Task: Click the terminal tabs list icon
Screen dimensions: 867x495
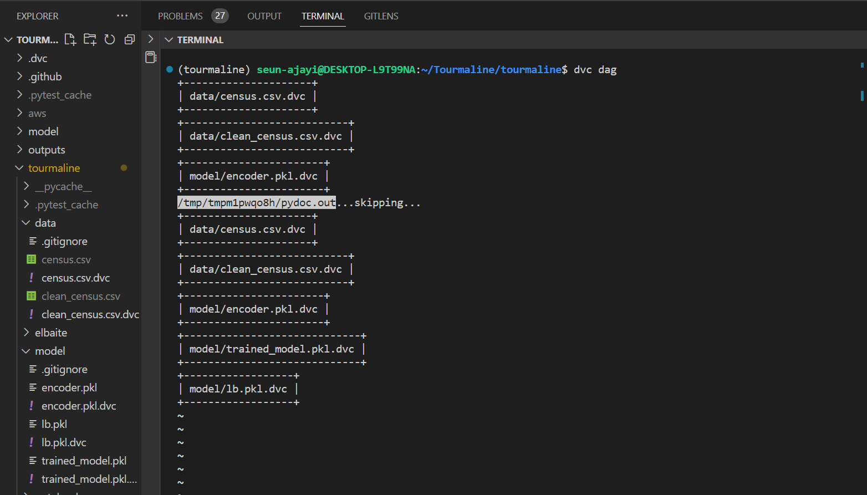Action: pos(151,57)
